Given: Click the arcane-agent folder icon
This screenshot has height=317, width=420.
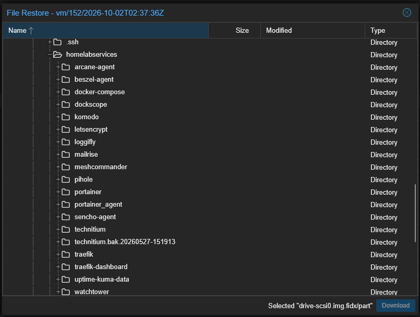Looking at the screenshot, I should pyautogui.click(x=66, y=67).
